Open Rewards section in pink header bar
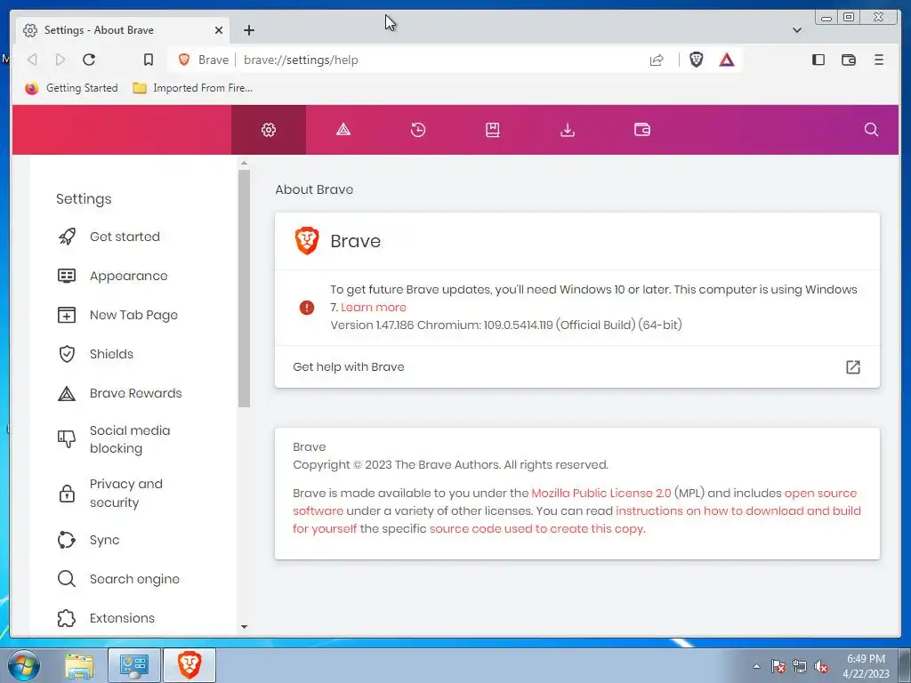Screen dimensions: 911x683 pyautogui.click(x=343, y=130)
